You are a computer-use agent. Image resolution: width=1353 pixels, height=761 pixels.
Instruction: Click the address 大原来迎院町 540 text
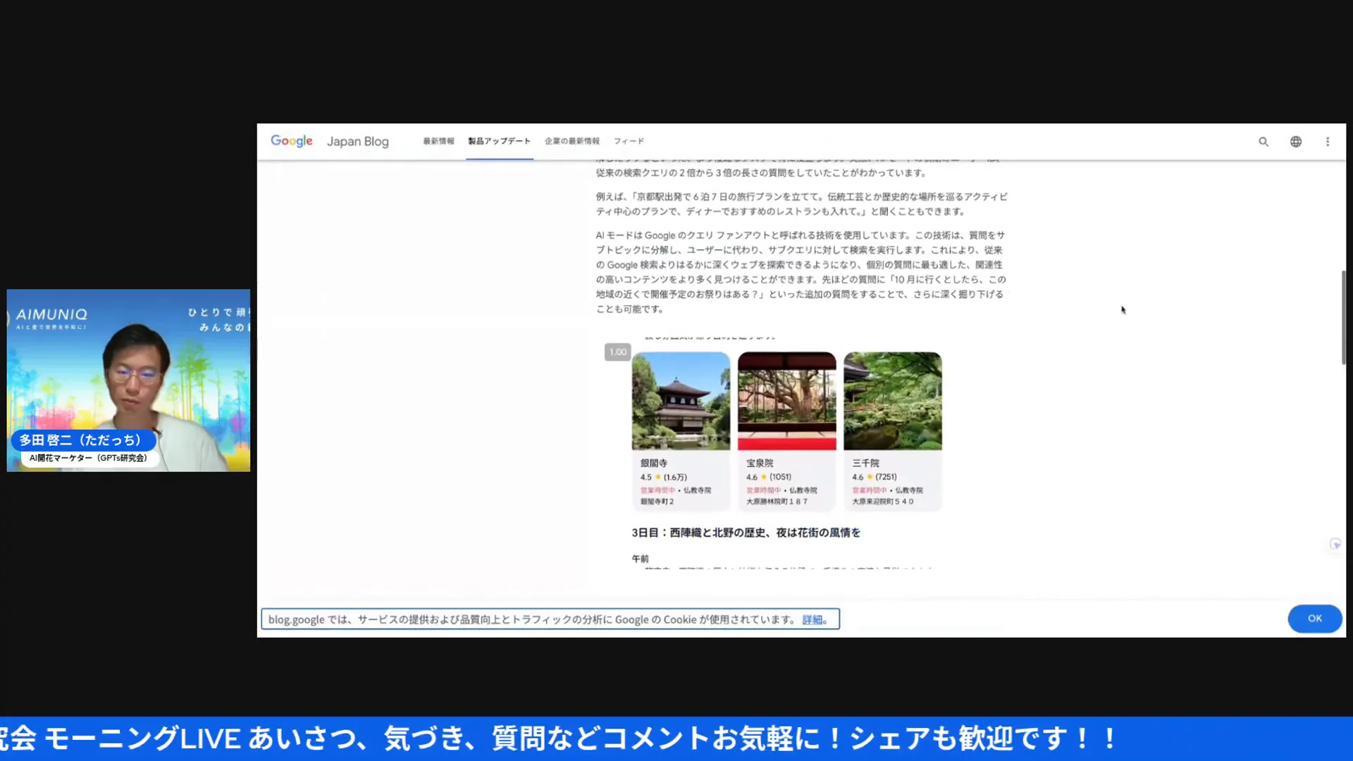tap(882, 502)
